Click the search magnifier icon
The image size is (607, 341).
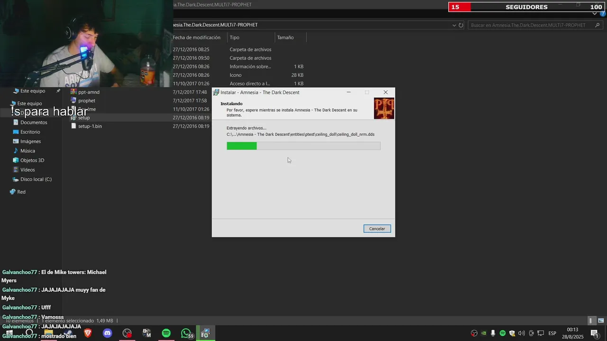598,25
